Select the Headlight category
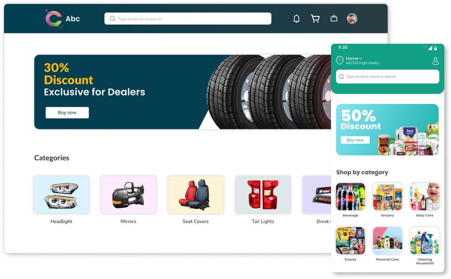This screenshot has width=451, height=279. tap(61, 200)
